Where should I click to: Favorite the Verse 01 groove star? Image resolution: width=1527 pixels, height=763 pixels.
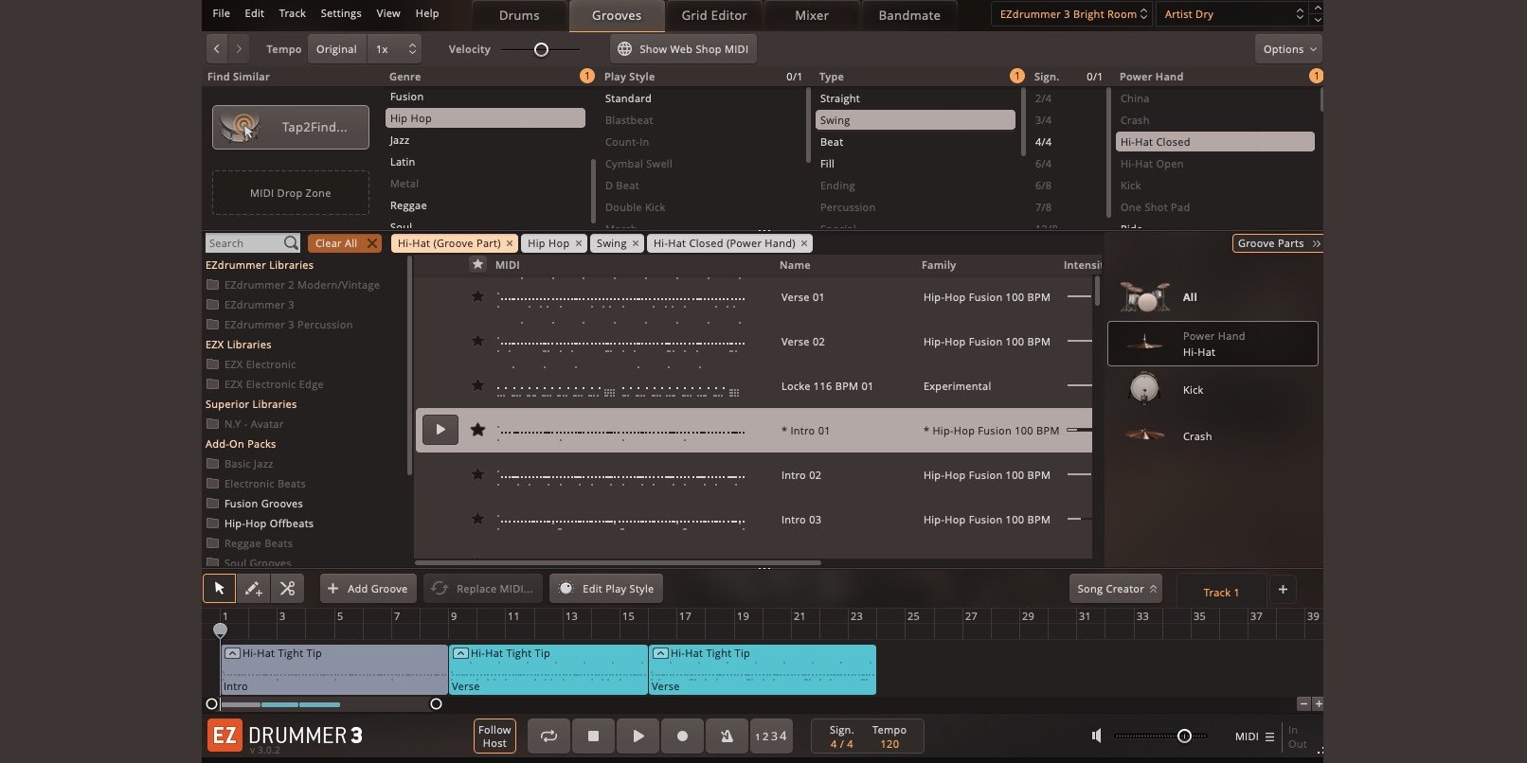click(x=477, y=297)
